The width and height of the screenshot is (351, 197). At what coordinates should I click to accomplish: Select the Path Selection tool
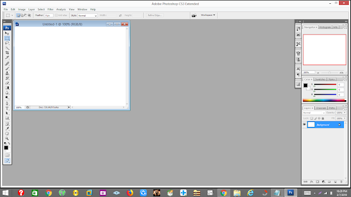point(7,113)
